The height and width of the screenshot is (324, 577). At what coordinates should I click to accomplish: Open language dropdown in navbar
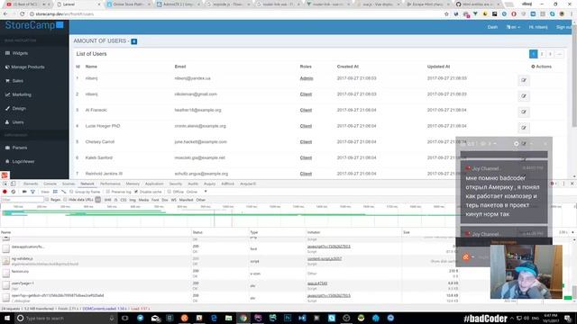click(x=513, y=27)
